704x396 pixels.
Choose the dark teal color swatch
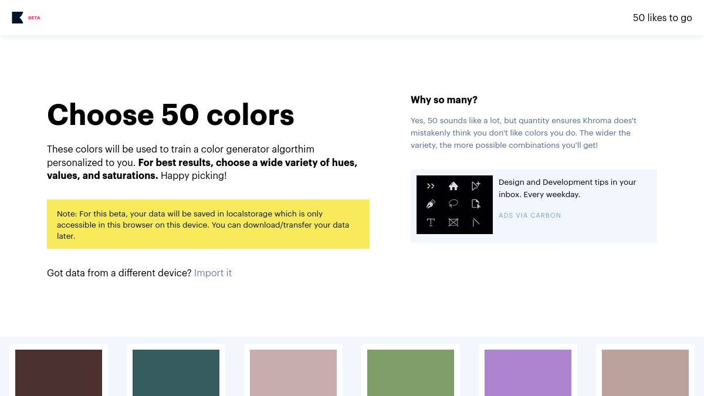tap(176, 373)
